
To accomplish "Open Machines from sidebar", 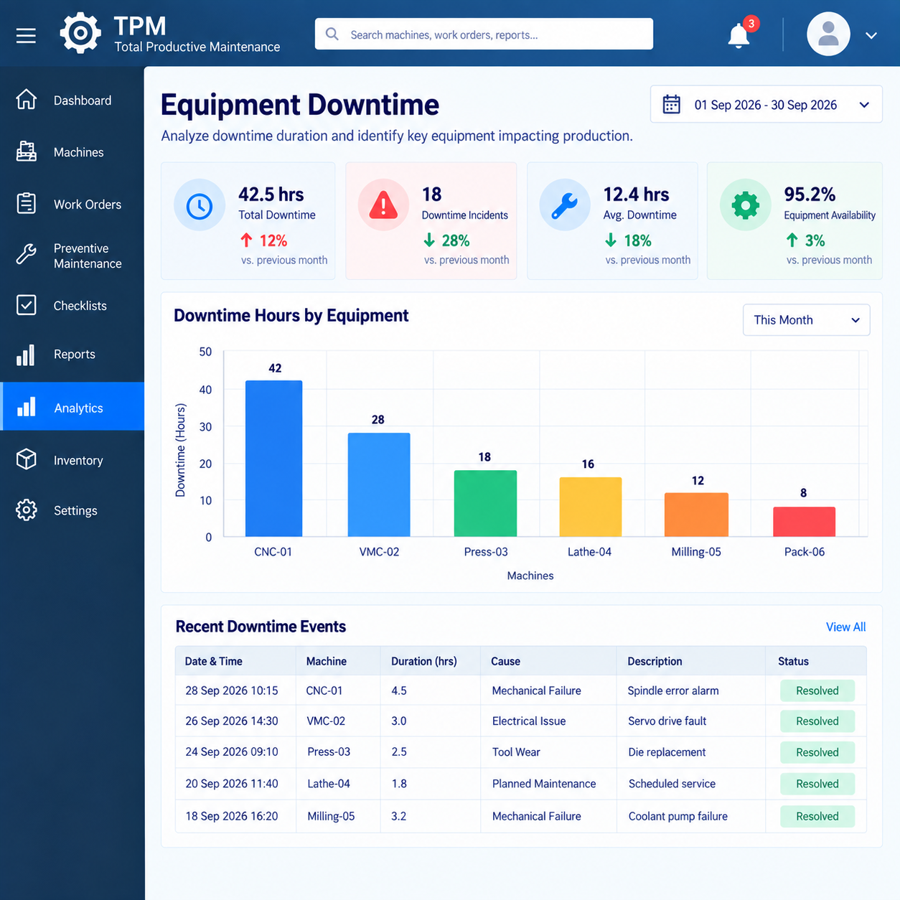I will tap(72, 152).
